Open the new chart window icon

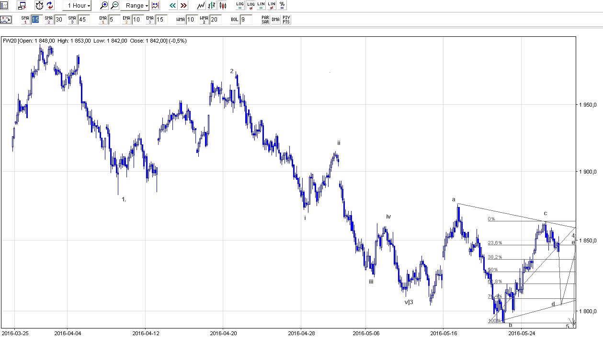[22, 5]
